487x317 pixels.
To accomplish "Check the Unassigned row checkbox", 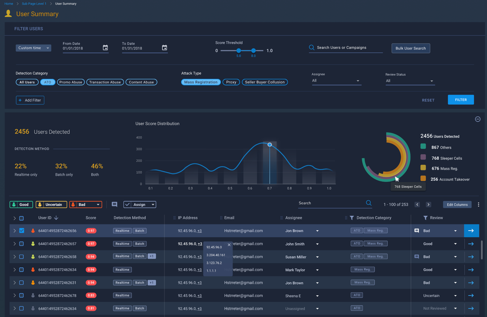I will click(21, 308).
